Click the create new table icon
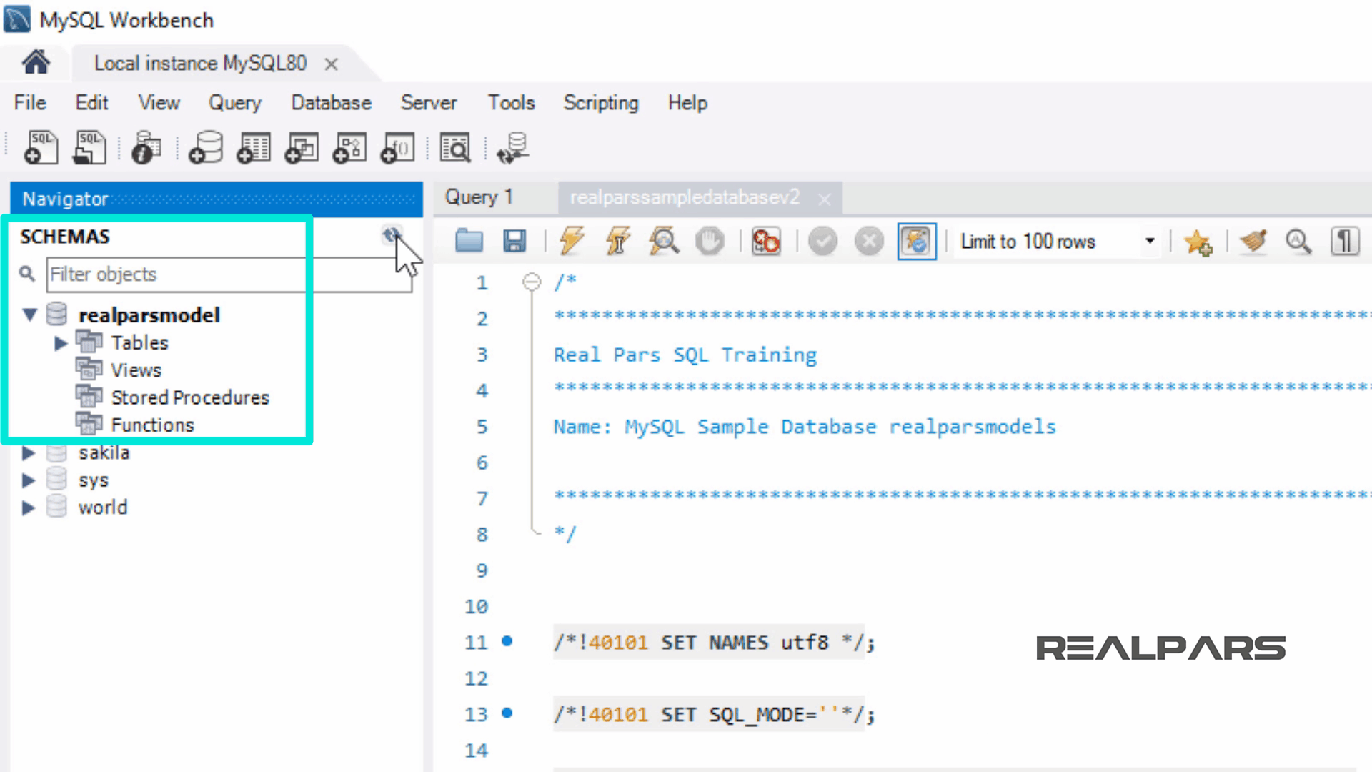Image resolution: width=1372 pixels, height=772 pixels. coord(254,148)
